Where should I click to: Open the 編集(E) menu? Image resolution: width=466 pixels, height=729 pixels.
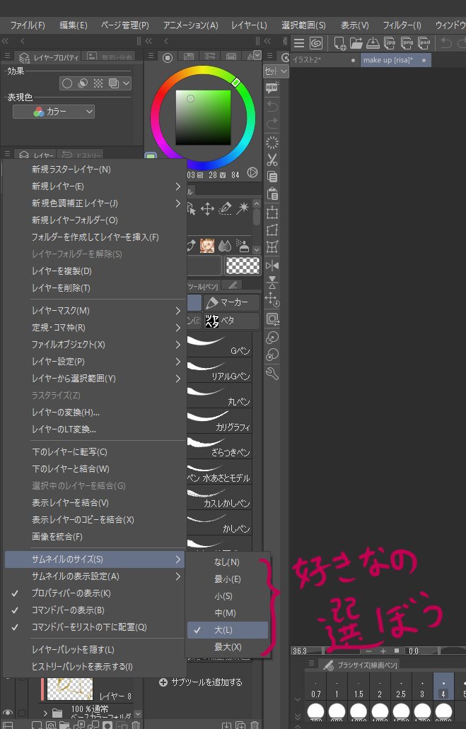pyautogui.click(x=73, y=25)
